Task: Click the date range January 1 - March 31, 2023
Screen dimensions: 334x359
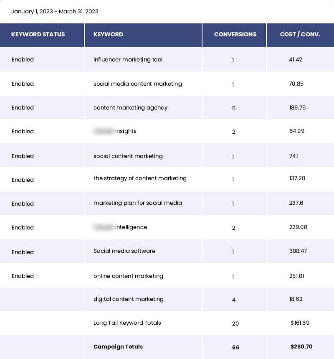Action: (x=55, y=11)
